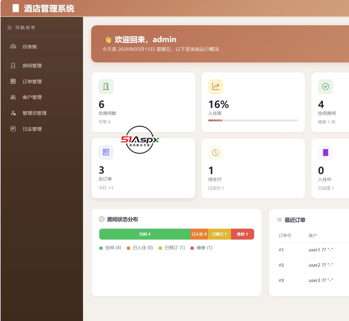
Task: Click the green checkmark icon on free rooms card
Action: pyautogui.click(x=326, y=86)
